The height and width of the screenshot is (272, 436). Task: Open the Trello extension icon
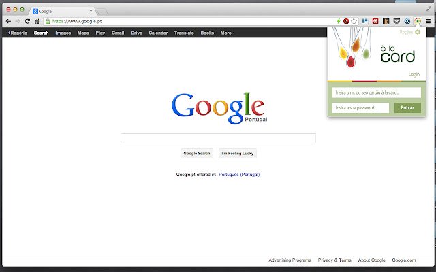[365, 21]
